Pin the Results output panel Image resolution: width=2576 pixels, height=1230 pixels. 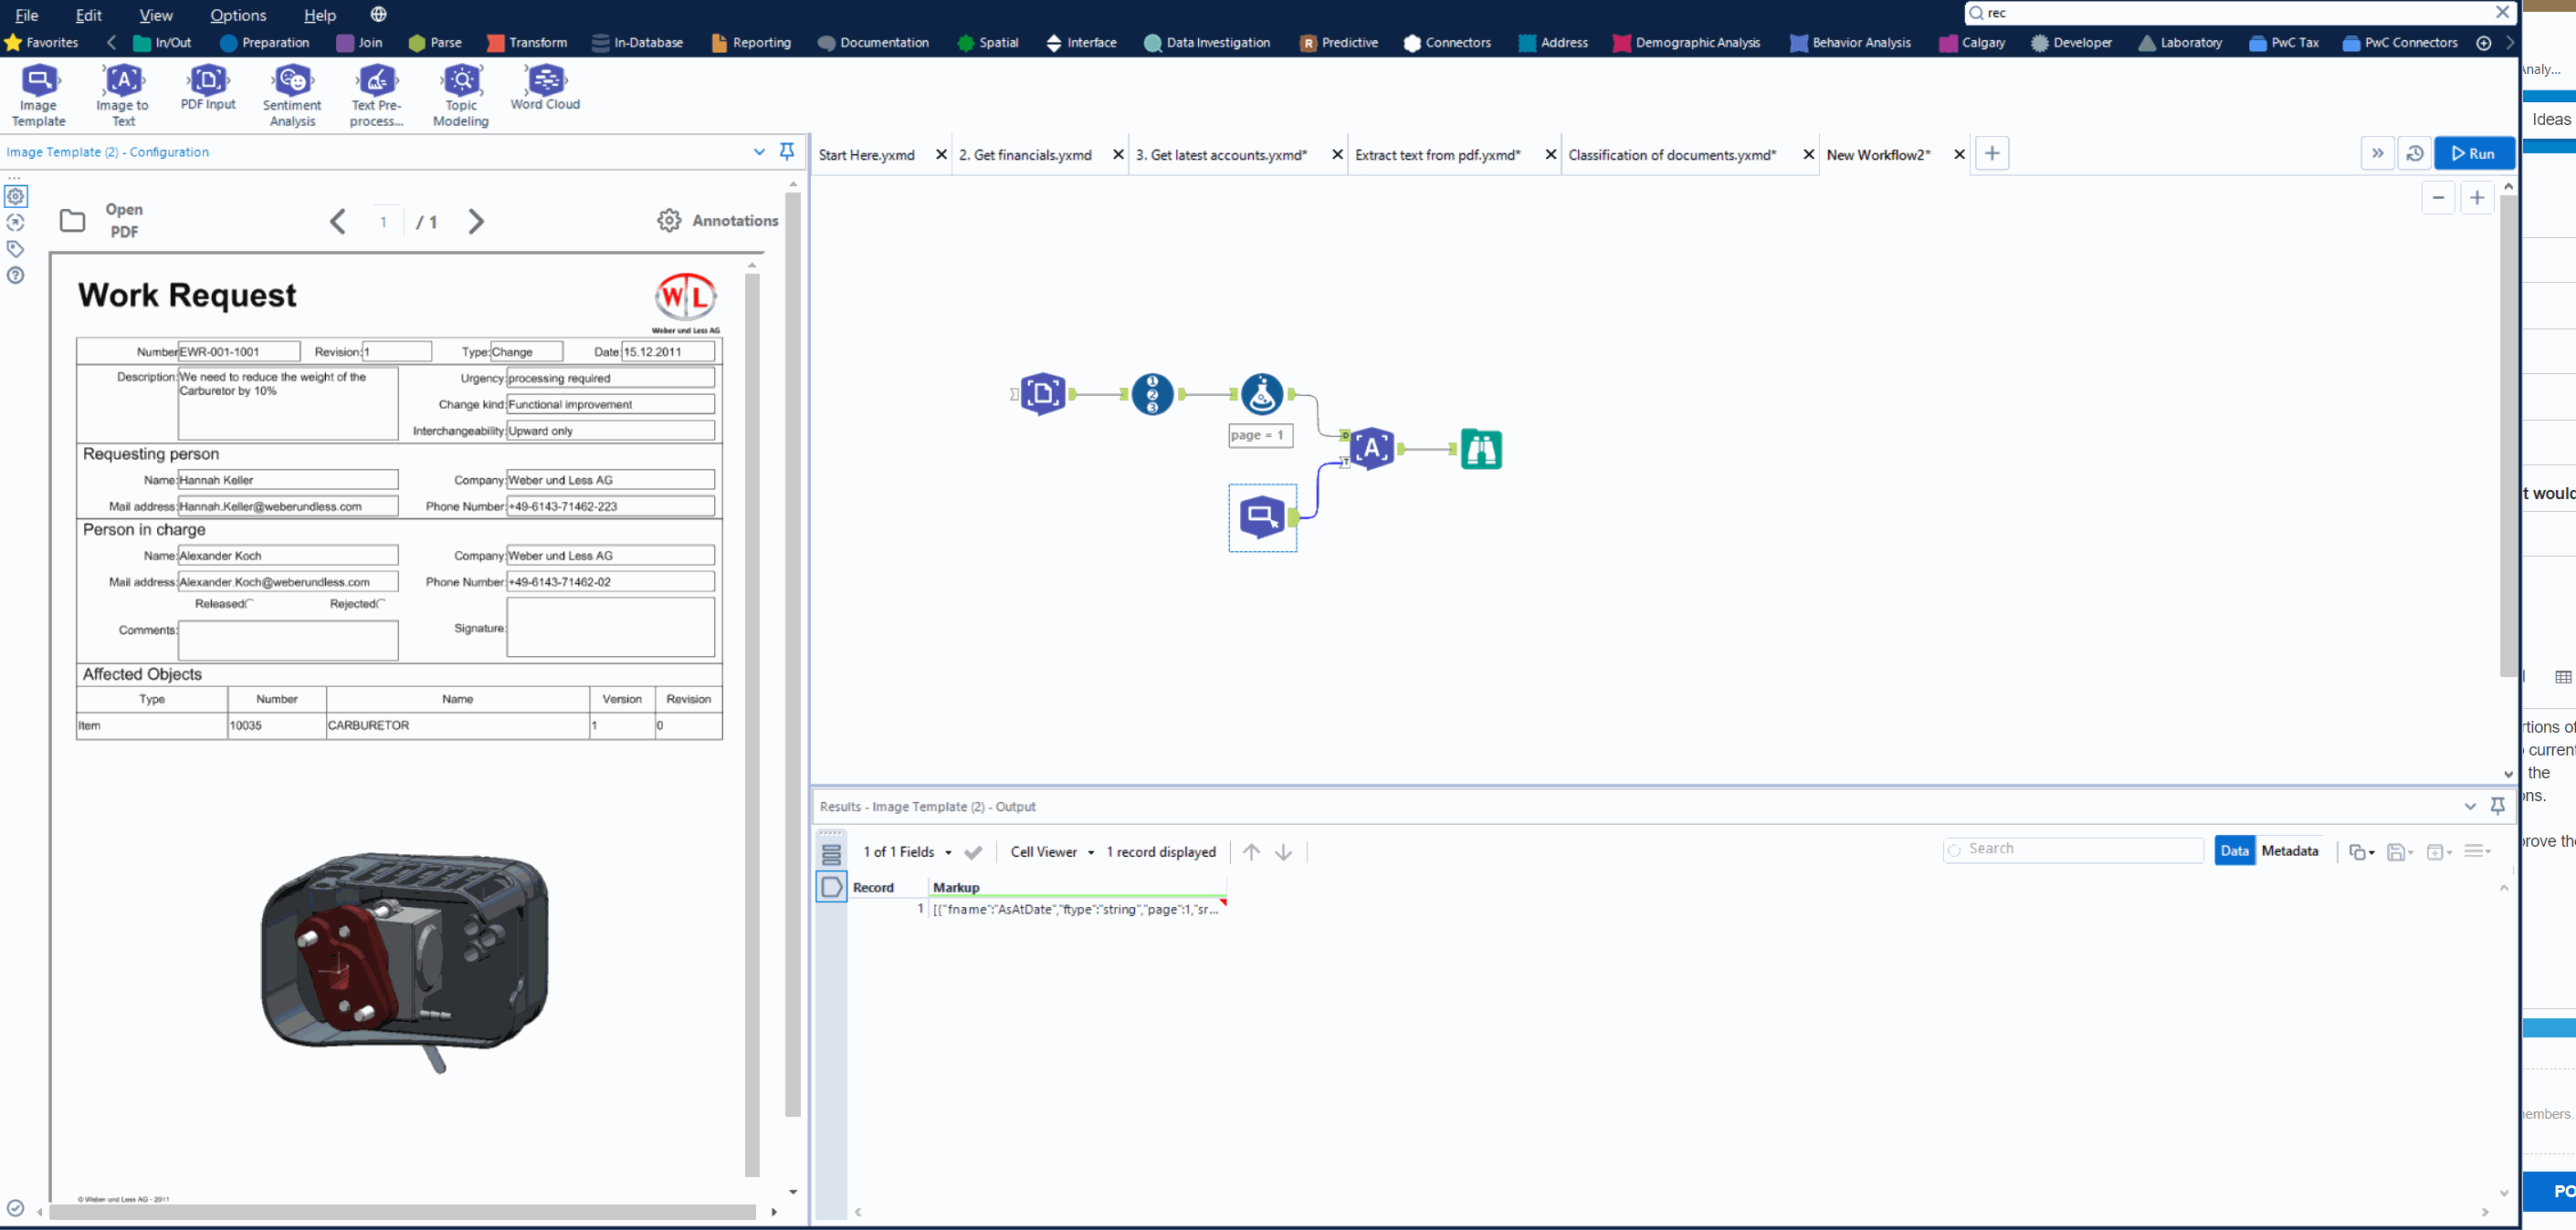2498,807
